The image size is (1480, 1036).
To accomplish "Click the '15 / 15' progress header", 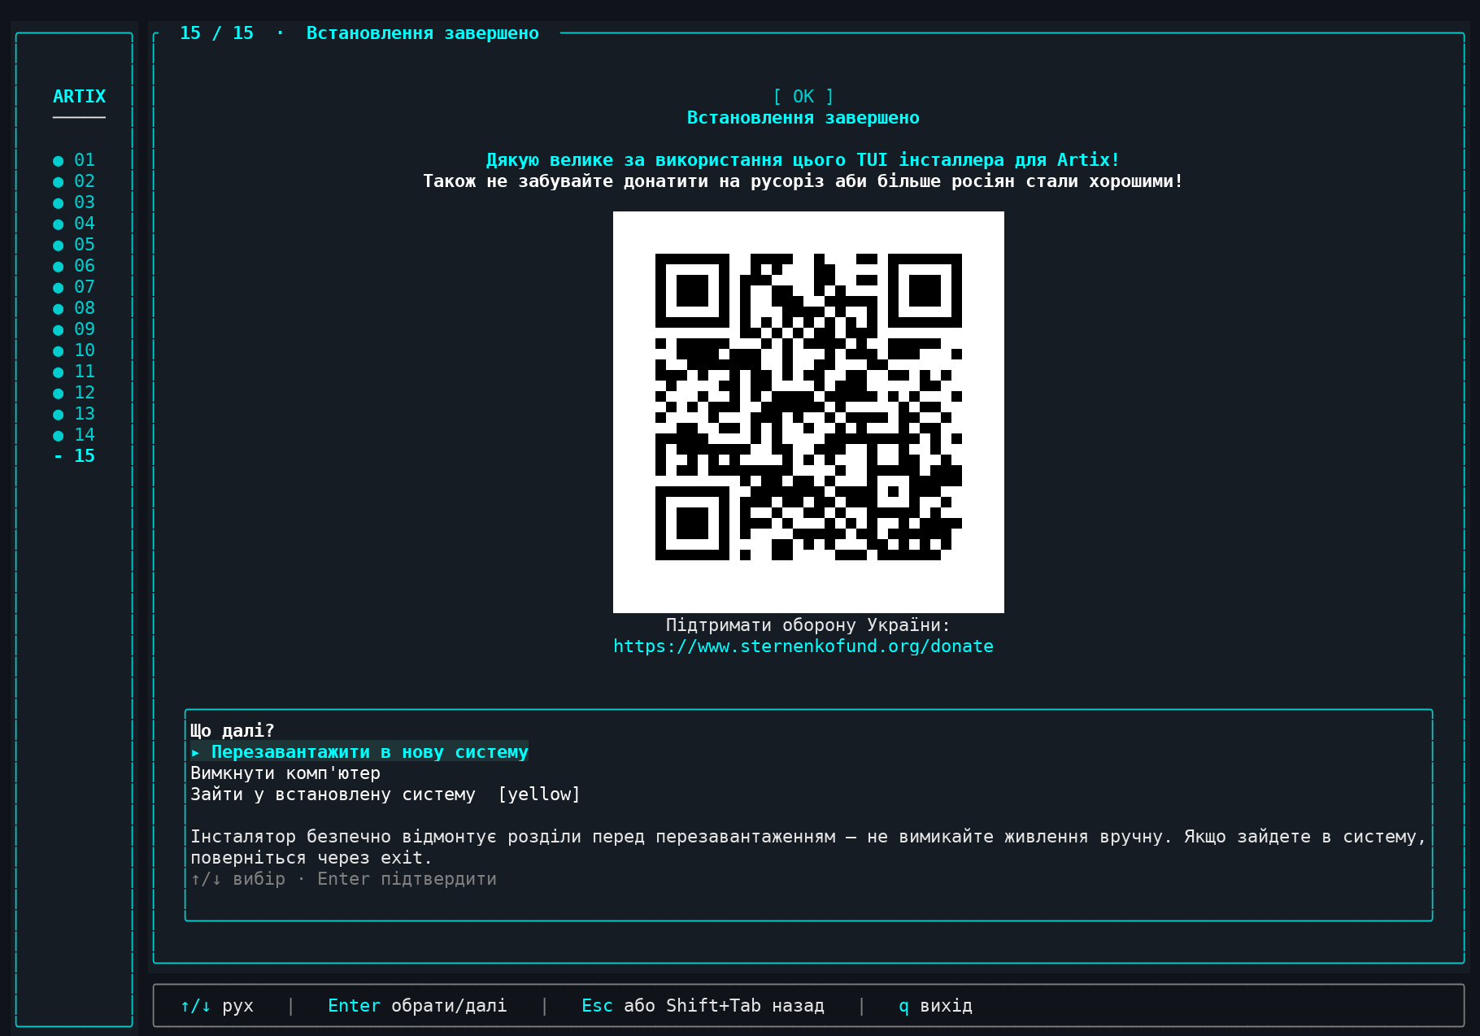I will (216, 33).
